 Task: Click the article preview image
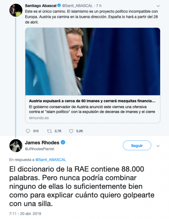pyautogui.click(x=93, y=61)
